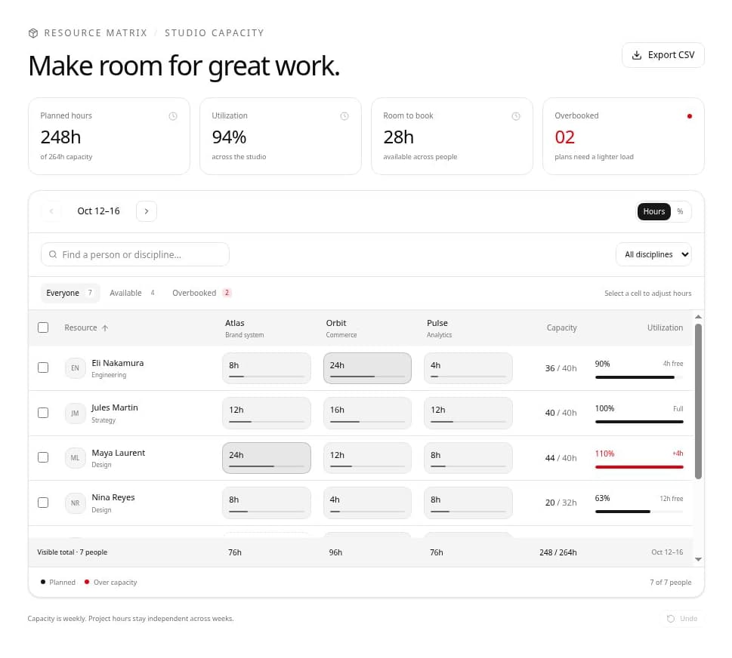This screenshot has width=732, height=658.
Task: Go to the previous week with the chevron
Action: tap(51, 211)
